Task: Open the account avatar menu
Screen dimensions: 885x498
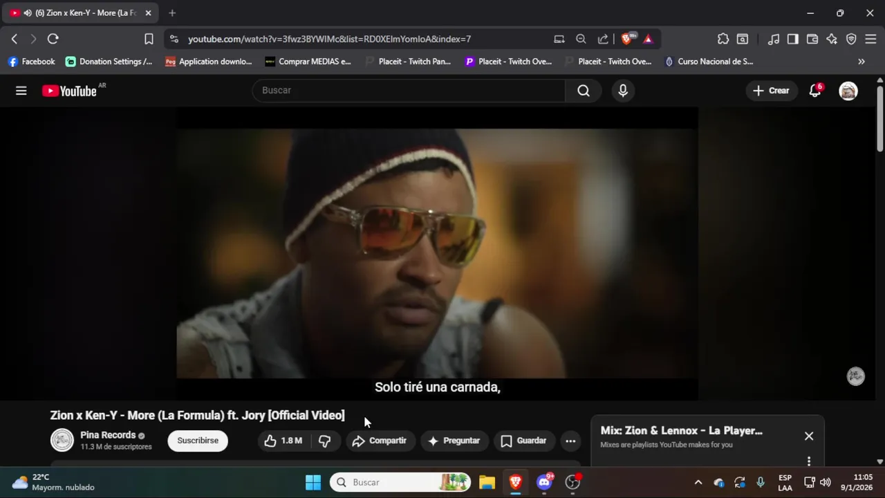Action: pos(848,91)
